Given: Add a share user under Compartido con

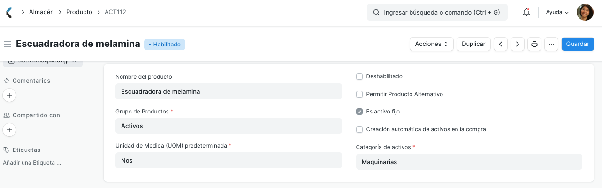Looking at the screenshot, I should 9,130.
